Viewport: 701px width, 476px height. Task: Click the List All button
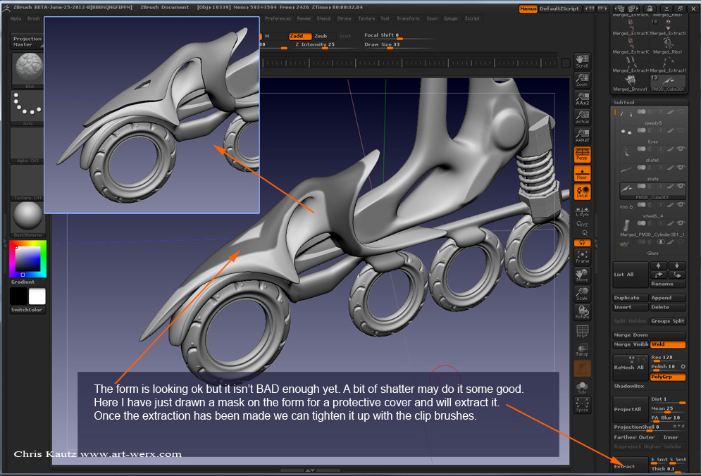tap(630, 275)
